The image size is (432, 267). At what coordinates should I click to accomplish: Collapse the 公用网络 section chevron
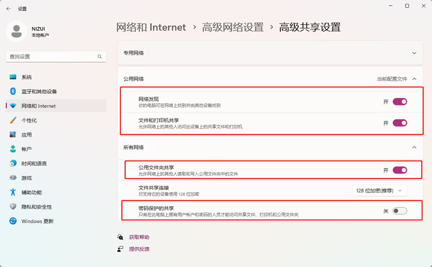[414, 79]
